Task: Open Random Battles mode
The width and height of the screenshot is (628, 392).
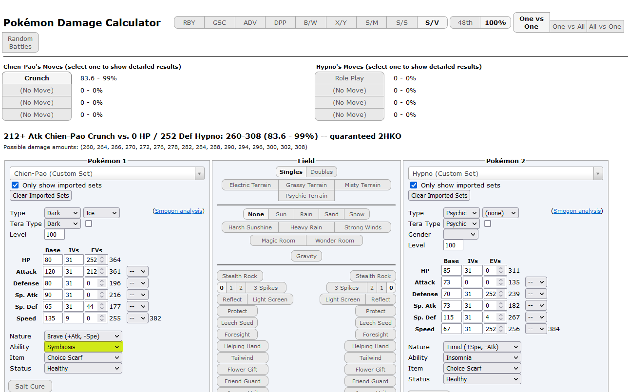Action: coord(20,42)
